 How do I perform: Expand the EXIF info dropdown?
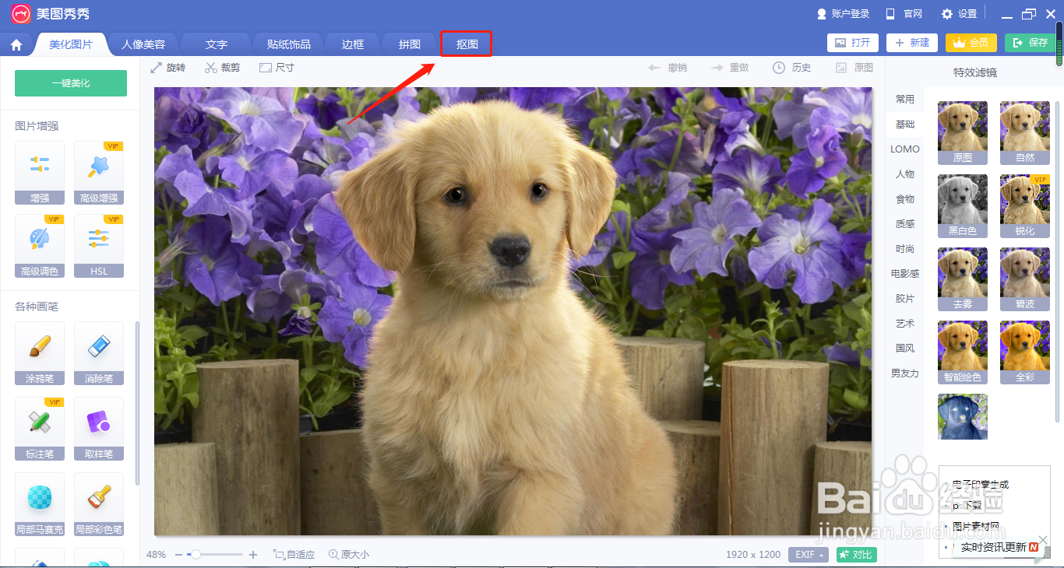click(x=809, y=555)
